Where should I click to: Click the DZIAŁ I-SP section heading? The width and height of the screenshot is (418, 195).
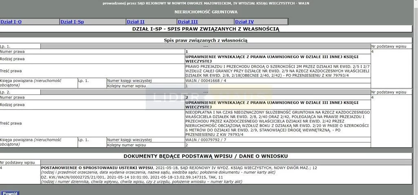(206, 29)
